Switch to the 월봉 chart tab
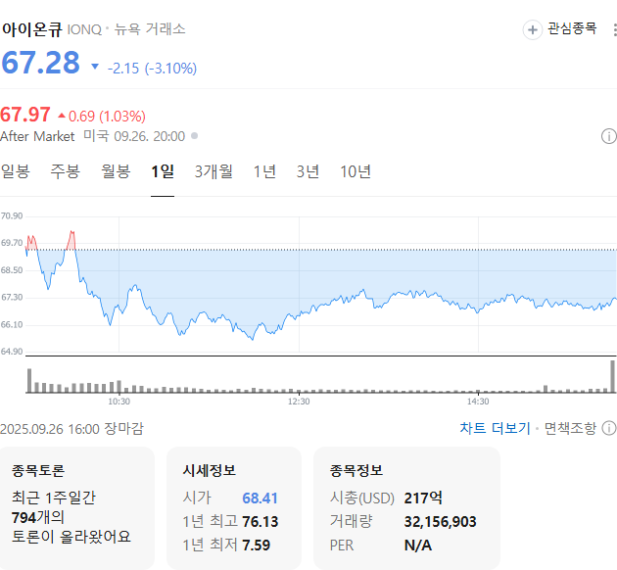The width and height of the screenshot is (617, 570). coord(116,171)
